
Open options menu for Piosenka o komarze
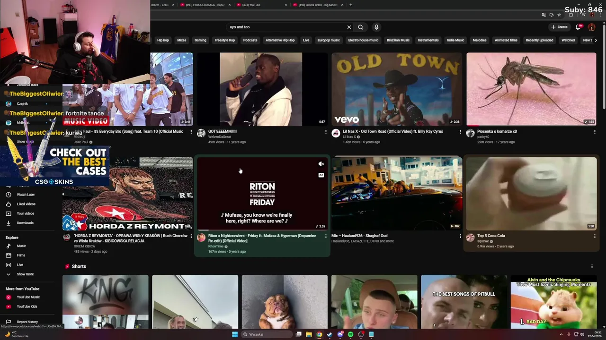(595, 132)
